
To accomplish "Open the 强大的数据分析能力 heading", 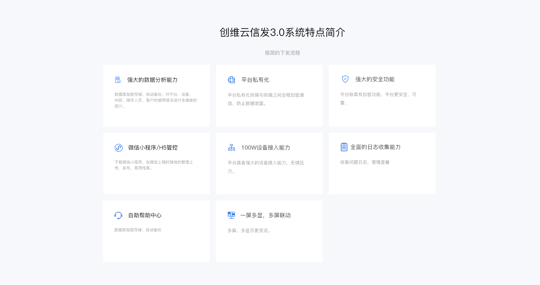I will pyautogui.click(x=152, y=80).
